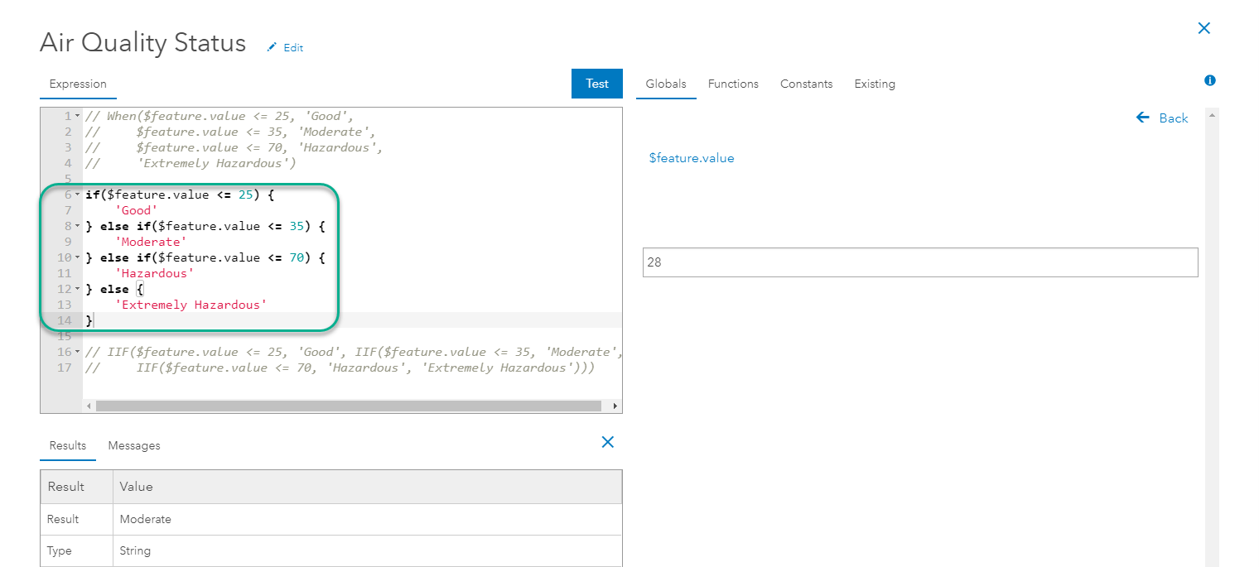Click the editor's right scroll arrow
This screenshot has width=1259, height=567.
(x=615, y=406)
